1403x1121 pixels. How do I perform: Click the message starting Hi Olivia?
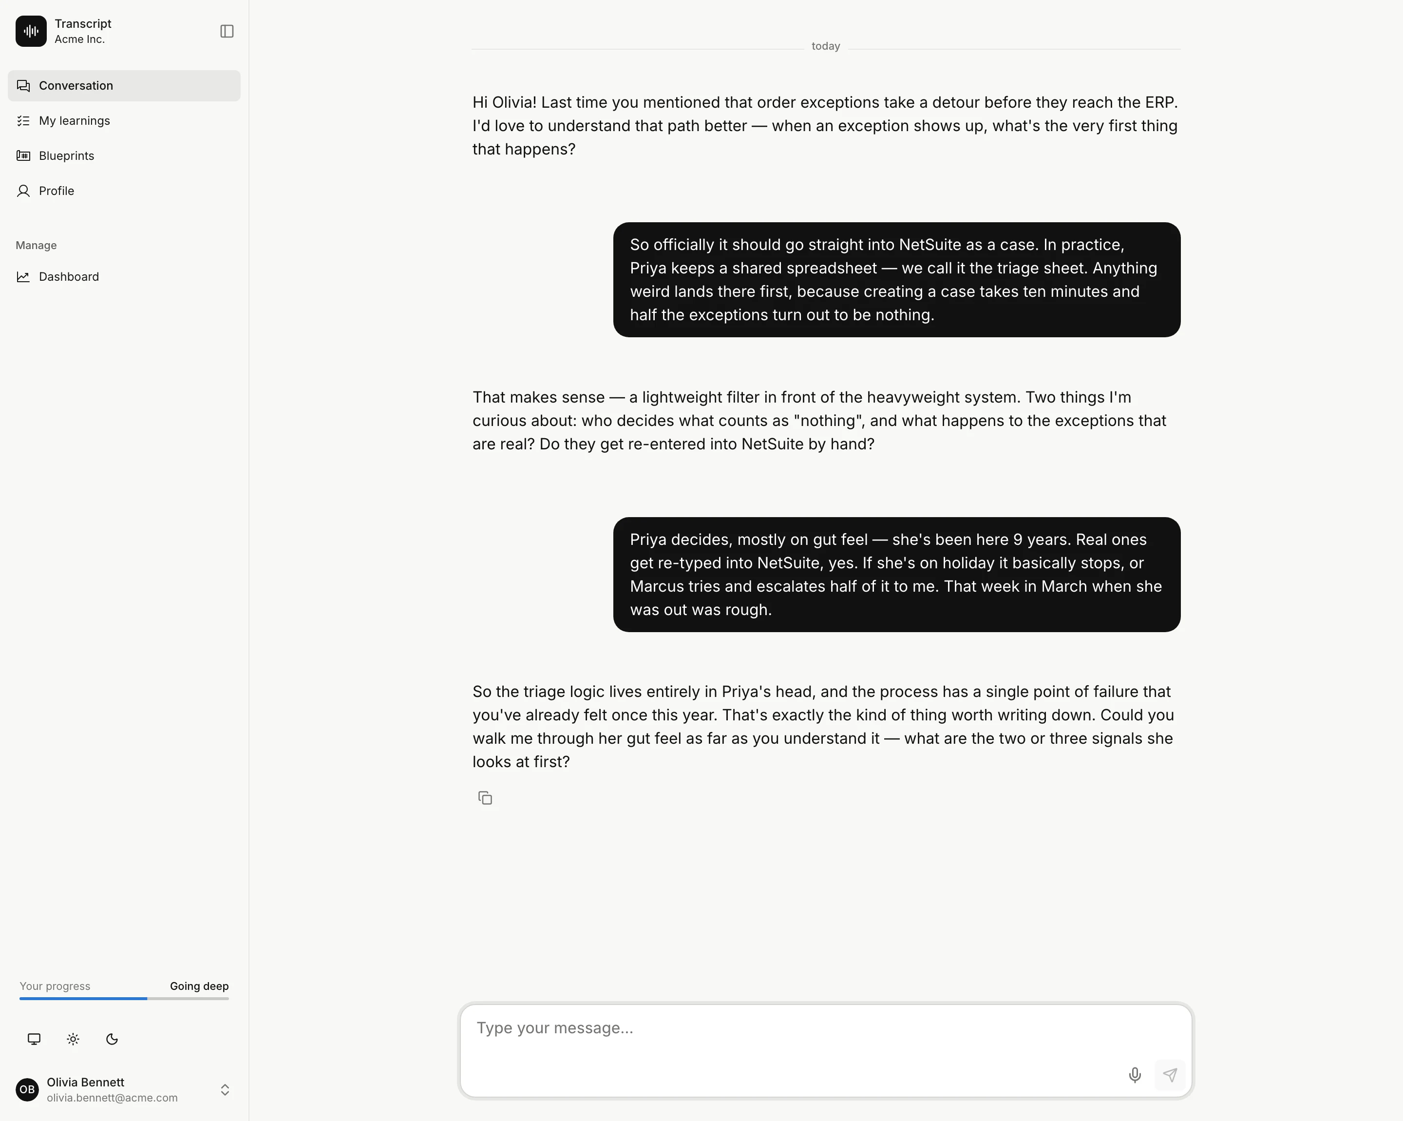click(x=825, y=126)
